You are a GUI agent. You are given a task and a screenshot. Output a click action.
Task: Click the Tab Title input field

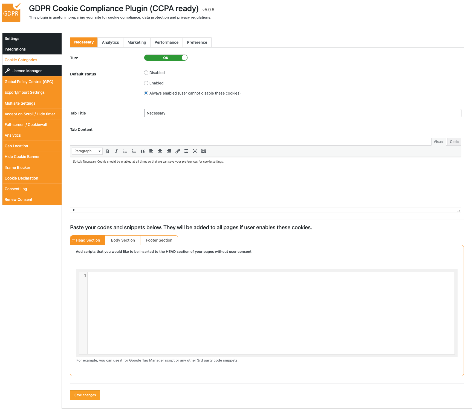click(302, 113)
